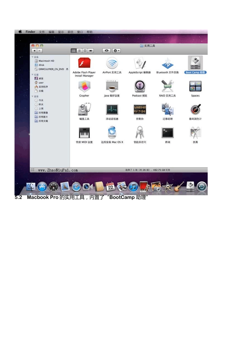Open Adobe Flash Player Install Manager

84,63
